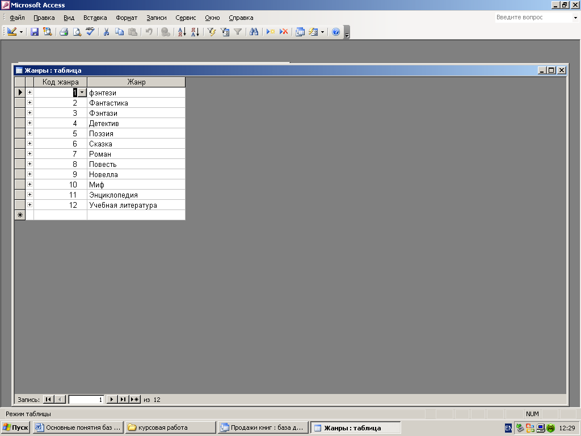
Task: Open the View mode dropdown arrow
Action: coord(21,32)
